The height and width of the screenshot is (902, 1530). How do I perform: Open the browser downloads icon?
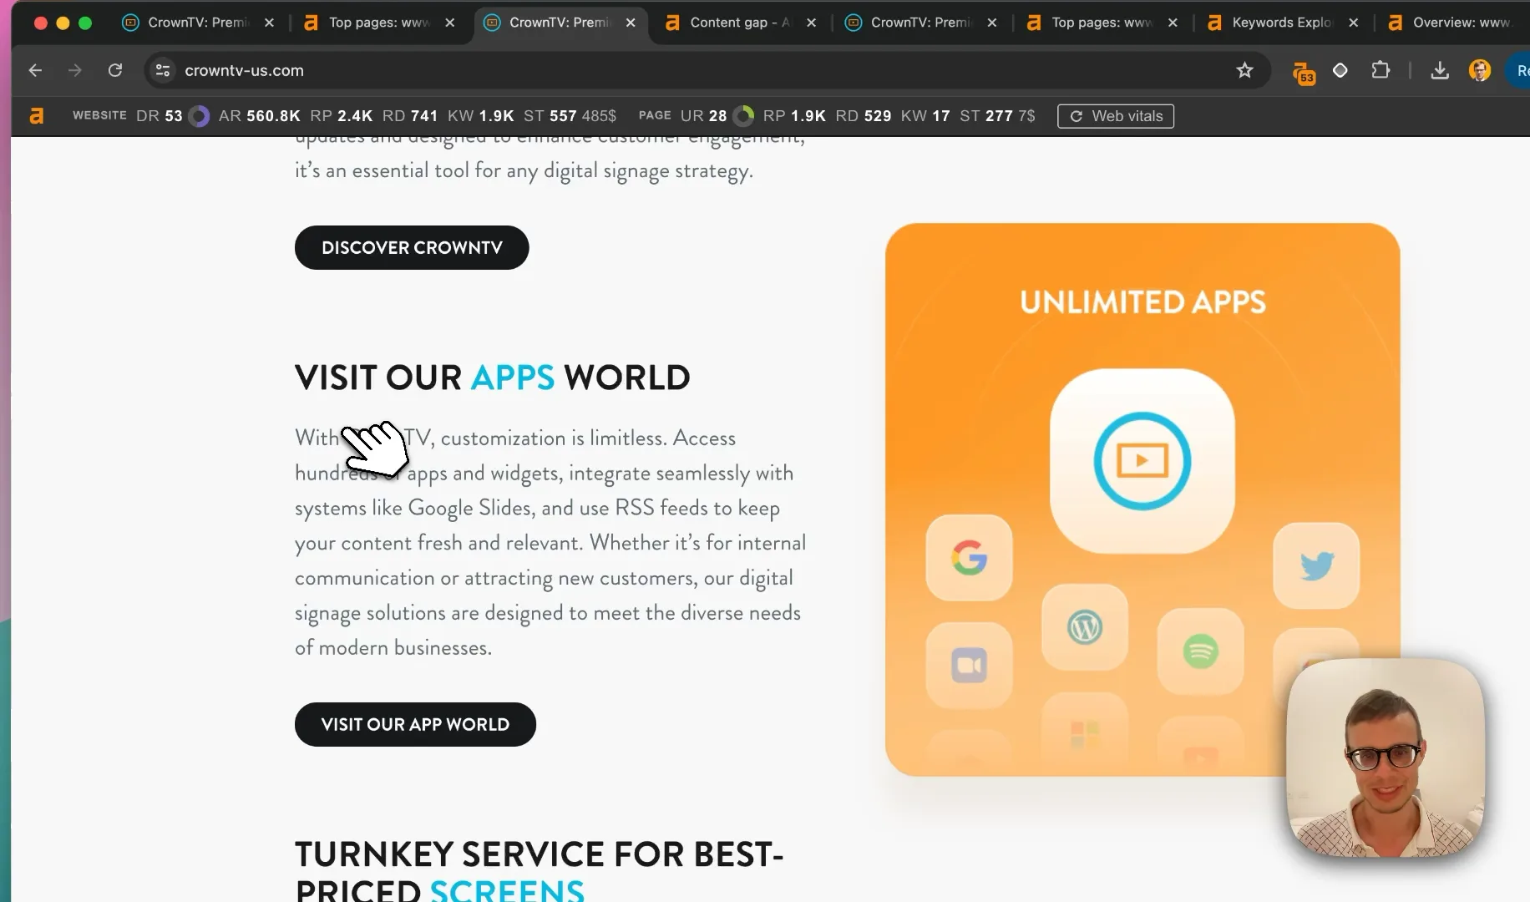pyautogui.click(x=1439, y=71)
